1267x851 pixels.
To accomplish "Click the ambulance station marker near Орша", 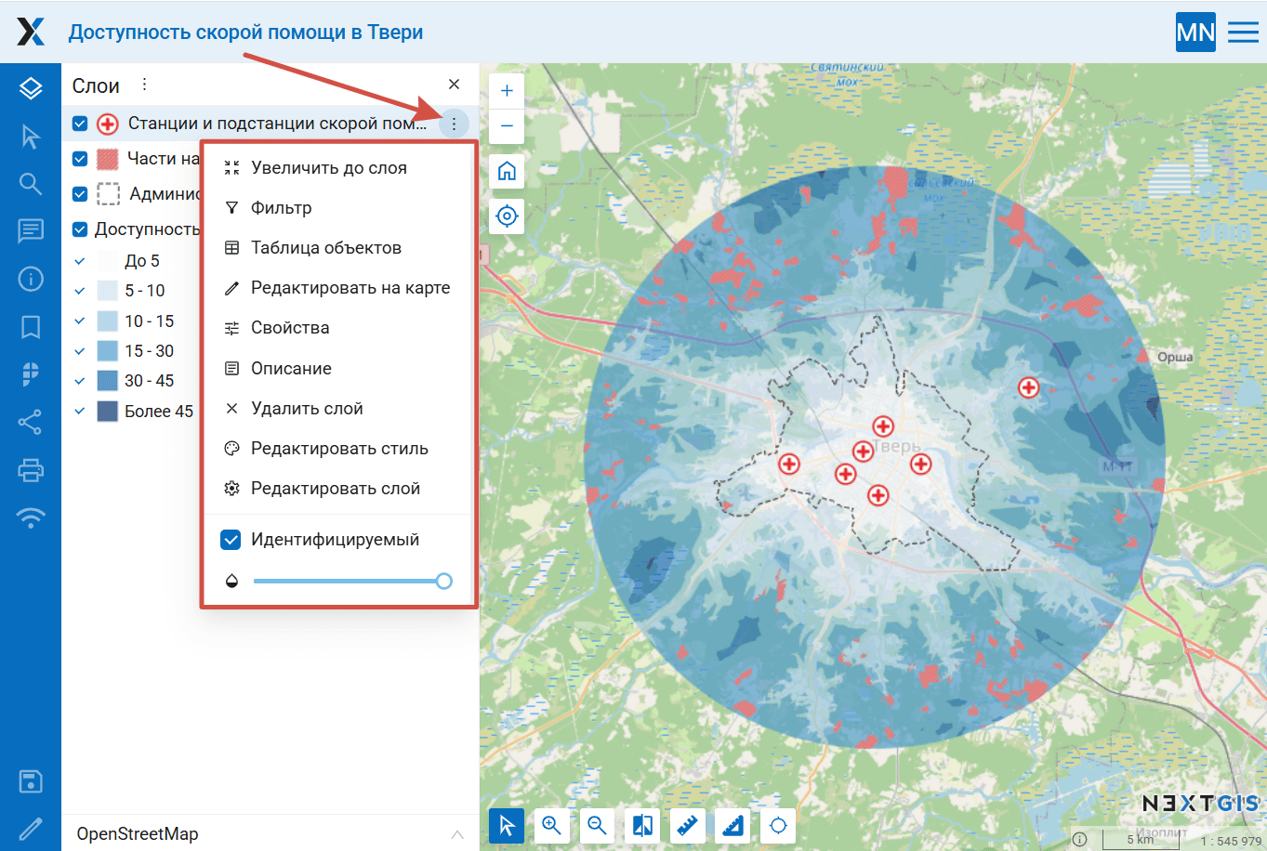I will [1028, 387].
